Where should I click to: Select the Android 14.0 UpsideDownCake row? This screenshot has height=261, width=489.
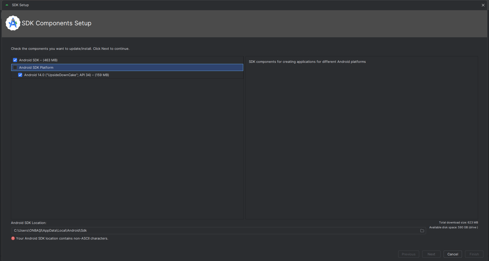click(127, 75)
